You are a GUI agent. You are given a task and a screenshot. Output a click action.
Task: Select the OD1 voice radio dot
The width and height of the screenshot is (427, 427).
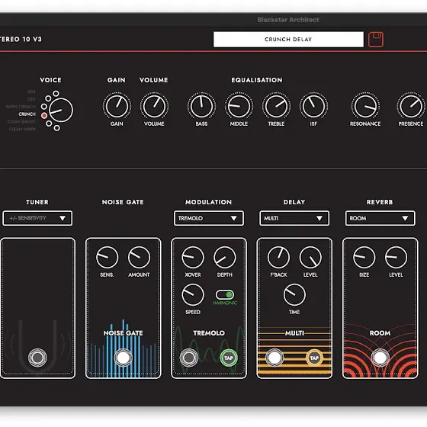click(x=48, y=98)
